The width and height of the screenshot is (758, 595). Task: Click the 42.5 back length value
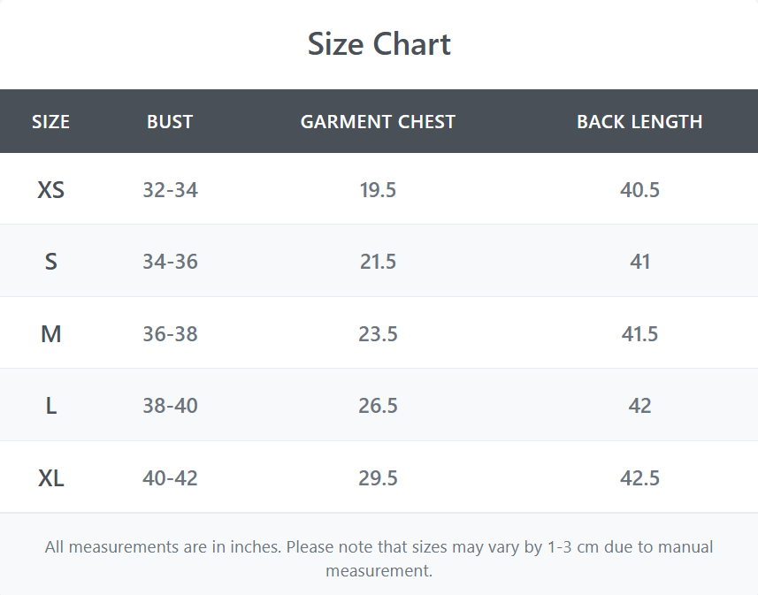(x=639, y=478)
